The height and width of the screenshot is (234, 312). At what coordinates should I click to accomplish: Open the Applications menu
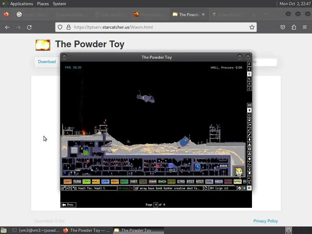tap(22, 4)
